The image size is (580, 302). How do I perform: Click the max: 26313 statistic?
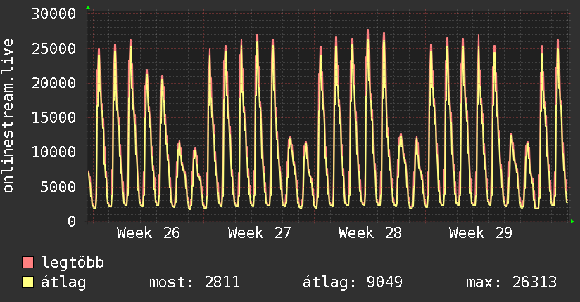[511, 282]
